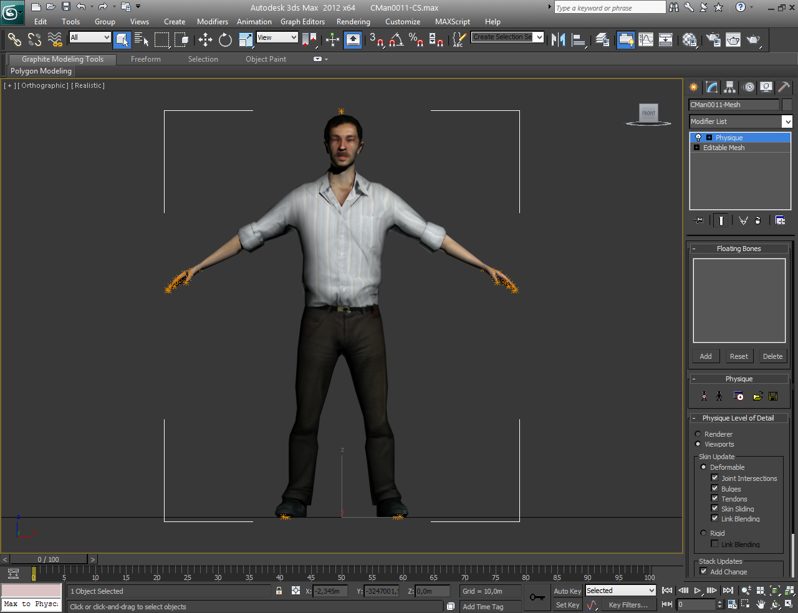Switch to the Hierarchy command panel
This screenshot has height=613, width=798.
(730, 87)
